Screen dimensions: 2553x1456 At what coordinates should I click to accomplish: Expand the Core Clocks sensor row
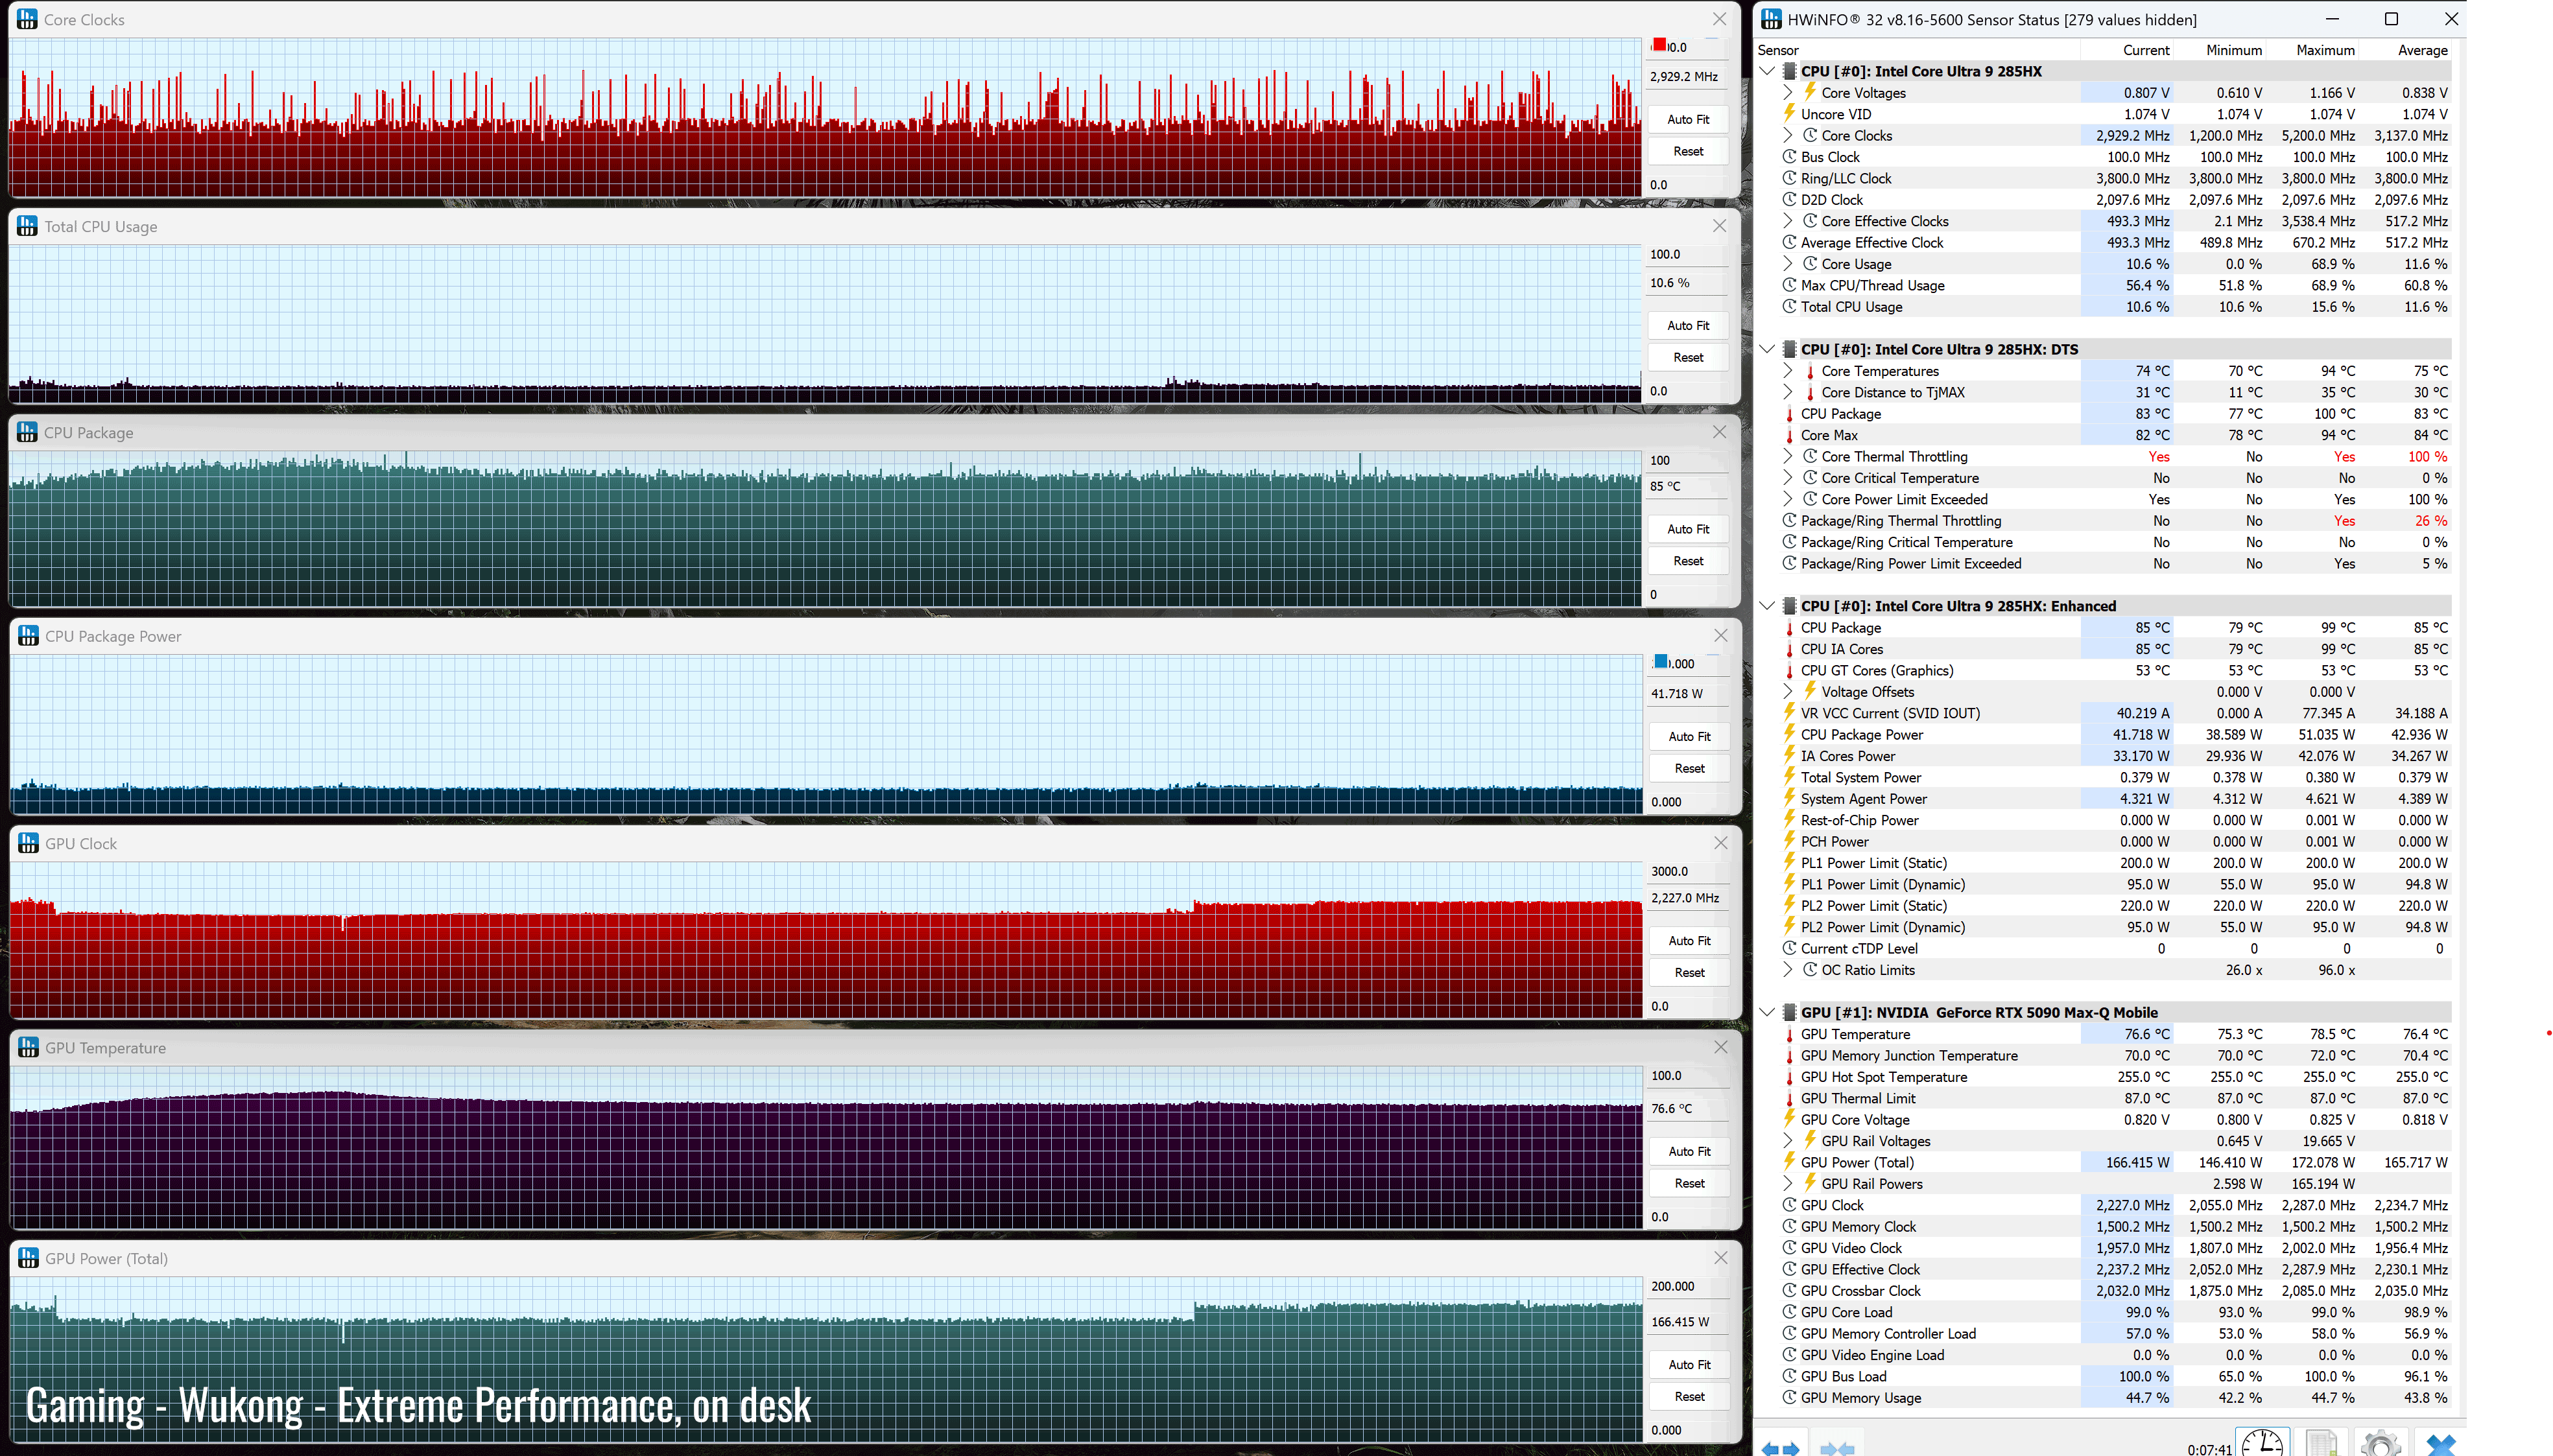[x=1788, y=135]
